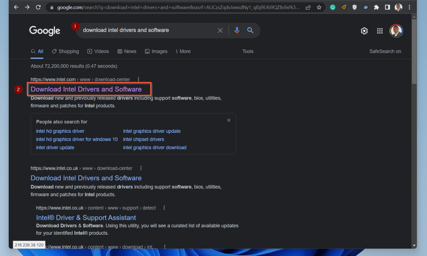Search for intel hd graphics driver
This screenshot has height=256, width=427.
[x=60, y=131]
